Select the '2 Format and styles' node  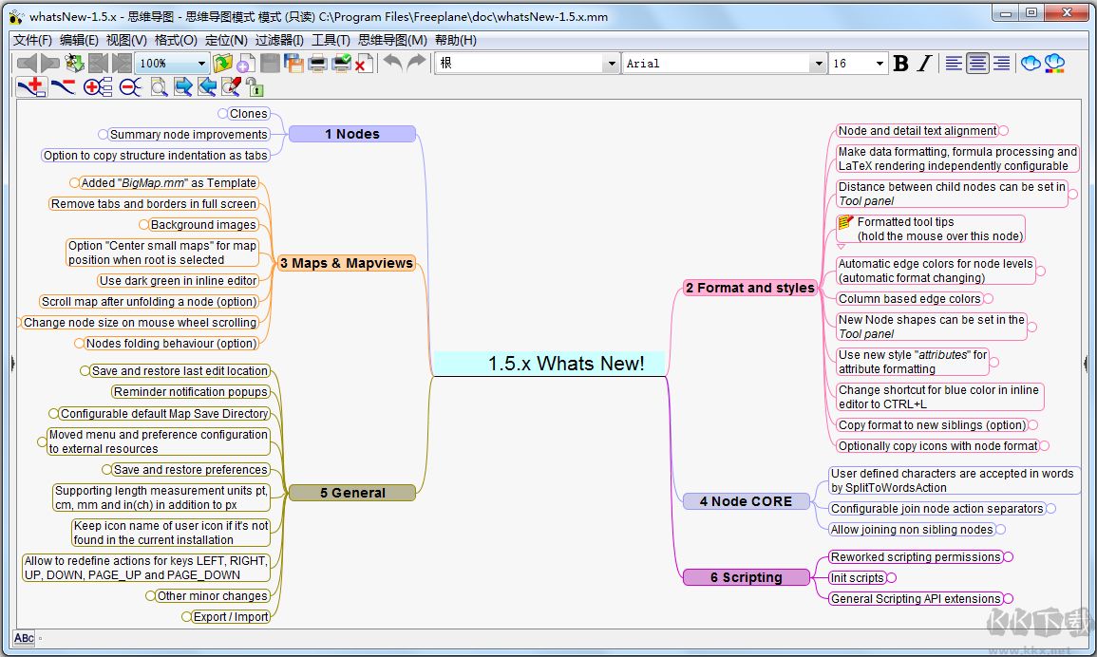coord(749,288)
